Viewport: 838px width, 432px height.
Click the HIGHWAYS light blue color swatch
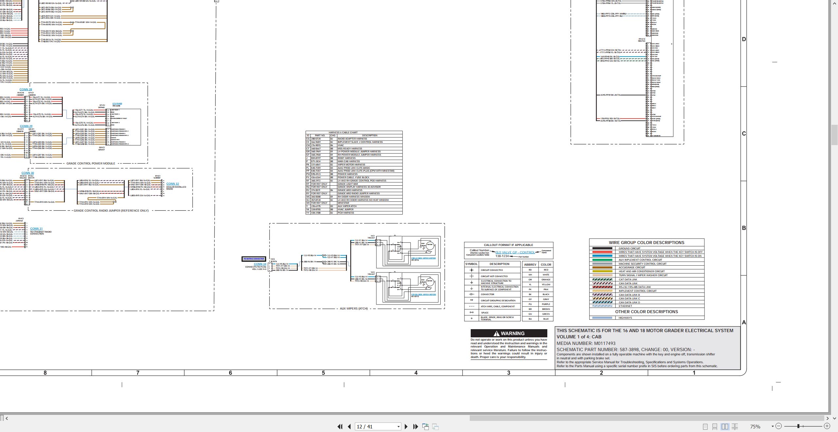(x=602, y=318)
